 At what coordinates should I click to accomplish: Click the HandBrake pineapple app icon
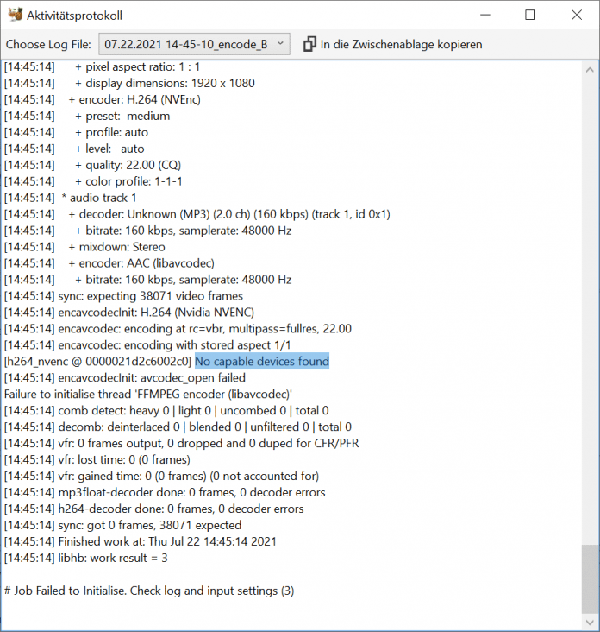(16, 15)
